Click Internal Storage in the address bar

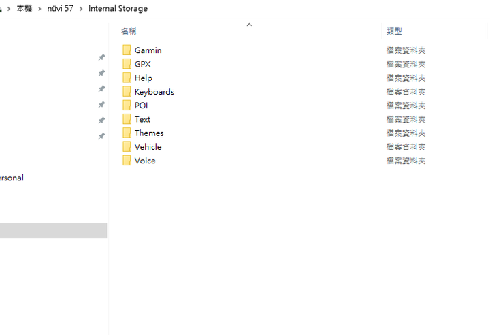pyautogui.click(x=118, y=8)
